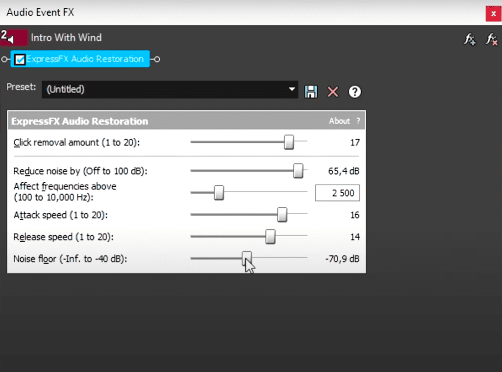This screenshot has width=502, height=372.
Task: Click the -70,9 dB noise floor value
Action: pos(342,259)
